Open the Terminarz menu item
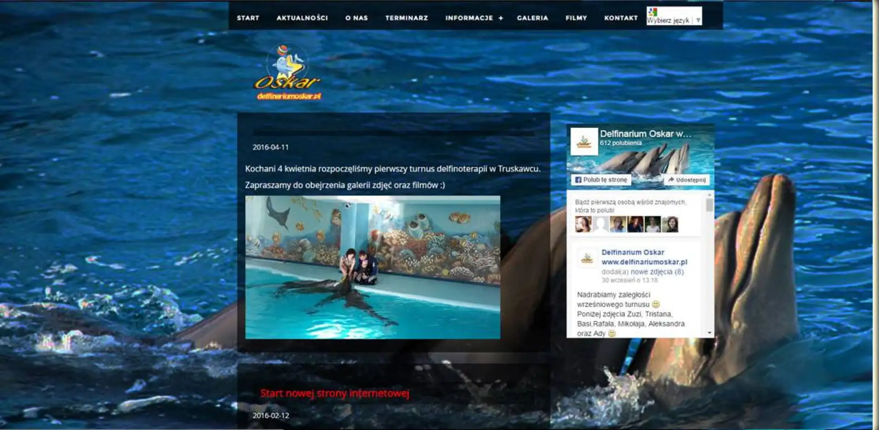The image size is (879, 430). [406, 18]
